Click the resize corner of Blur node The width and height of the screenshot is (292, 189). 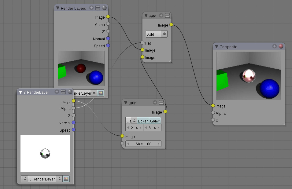point(164,147)
